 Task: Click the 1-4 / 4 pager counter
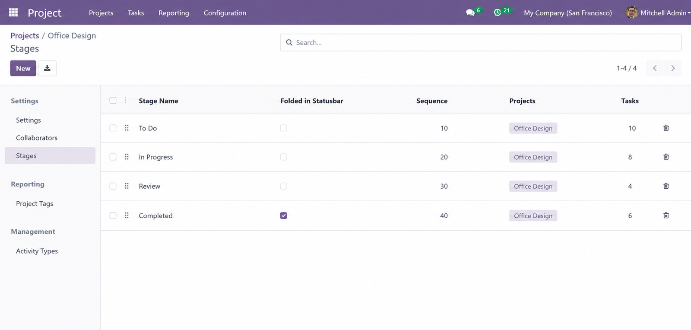pyautogui.click(x=626, y=68)
